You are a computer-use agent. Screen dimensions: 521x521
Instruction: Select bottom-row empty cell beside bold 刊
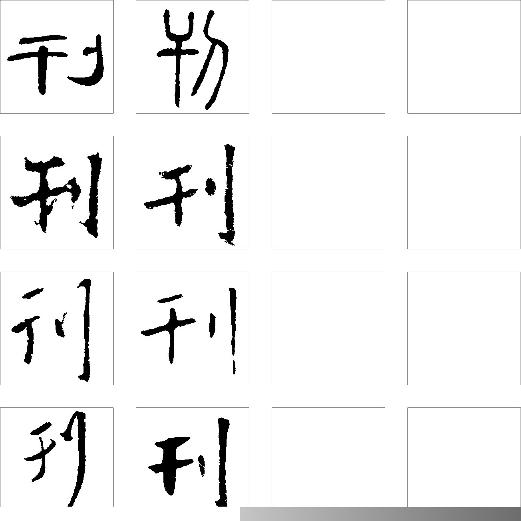click(x=328, y=457)
